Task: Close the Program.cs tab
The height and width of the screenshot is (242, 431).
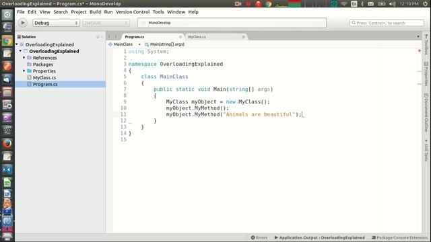Action: point(180,37)
